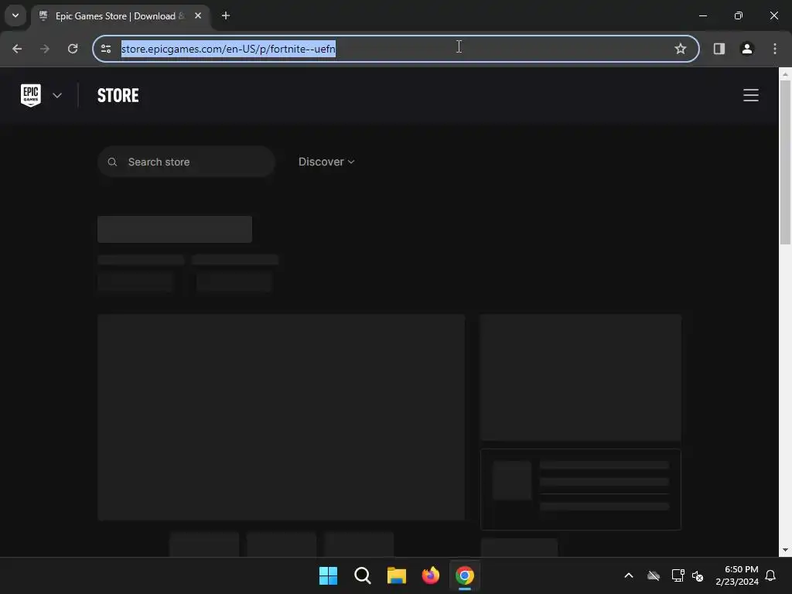Close the Epic Games Store tab
The height and width of the screenshot is (594, 792).
[x=198, y=15]
